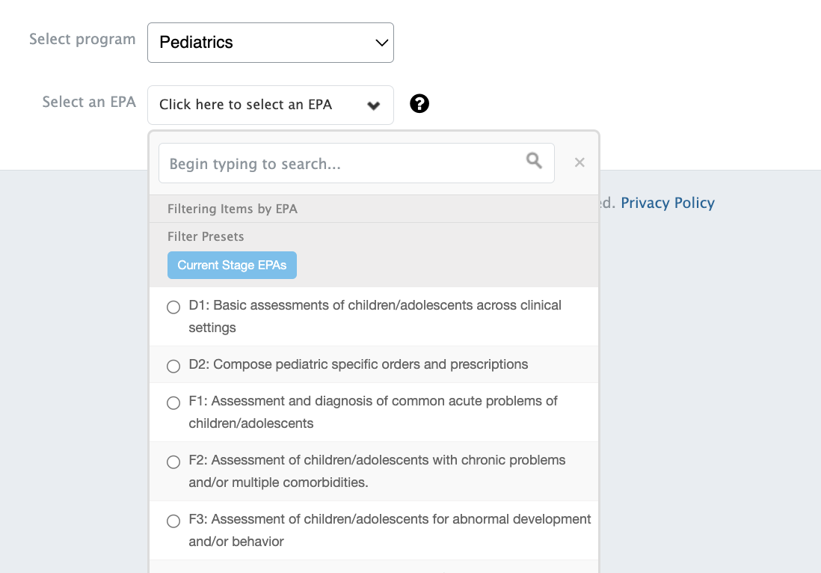Click the magnifying glass search icon
The width and height of the screenshot is (821, 573).
[534, 161]
